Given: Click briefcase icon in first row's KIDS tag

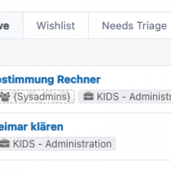Looking at the screenshot, I should click(x=88, y=97).
